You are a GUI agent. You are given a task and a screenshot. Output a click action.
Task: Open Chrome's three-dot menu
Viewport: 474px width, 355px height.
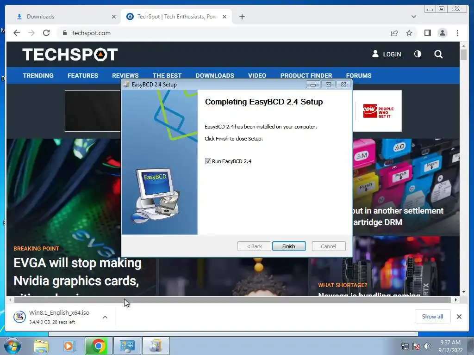point(457,33)
